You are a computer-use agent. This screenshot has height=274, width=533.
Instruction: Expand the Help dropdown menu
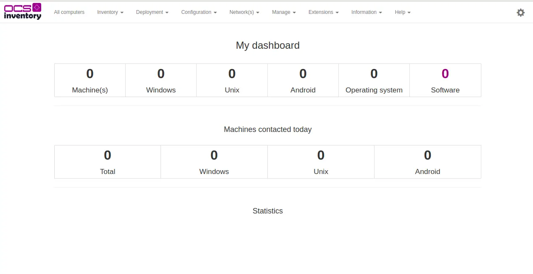point(402,12)
